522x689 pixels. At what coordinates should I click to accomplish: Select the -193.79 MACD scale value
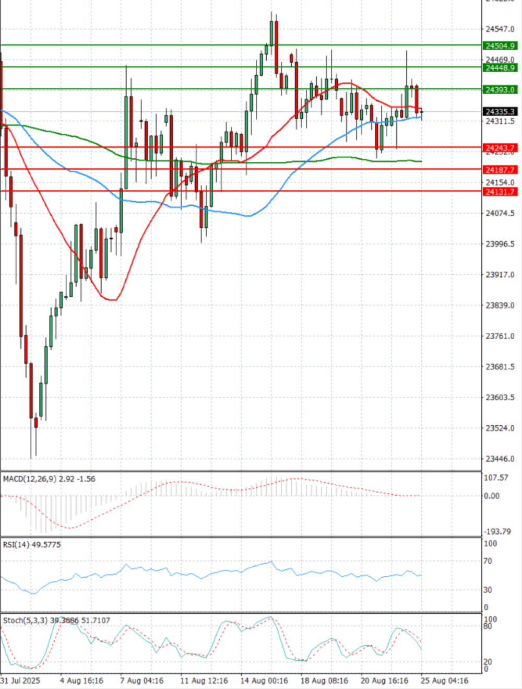point(498,531)
